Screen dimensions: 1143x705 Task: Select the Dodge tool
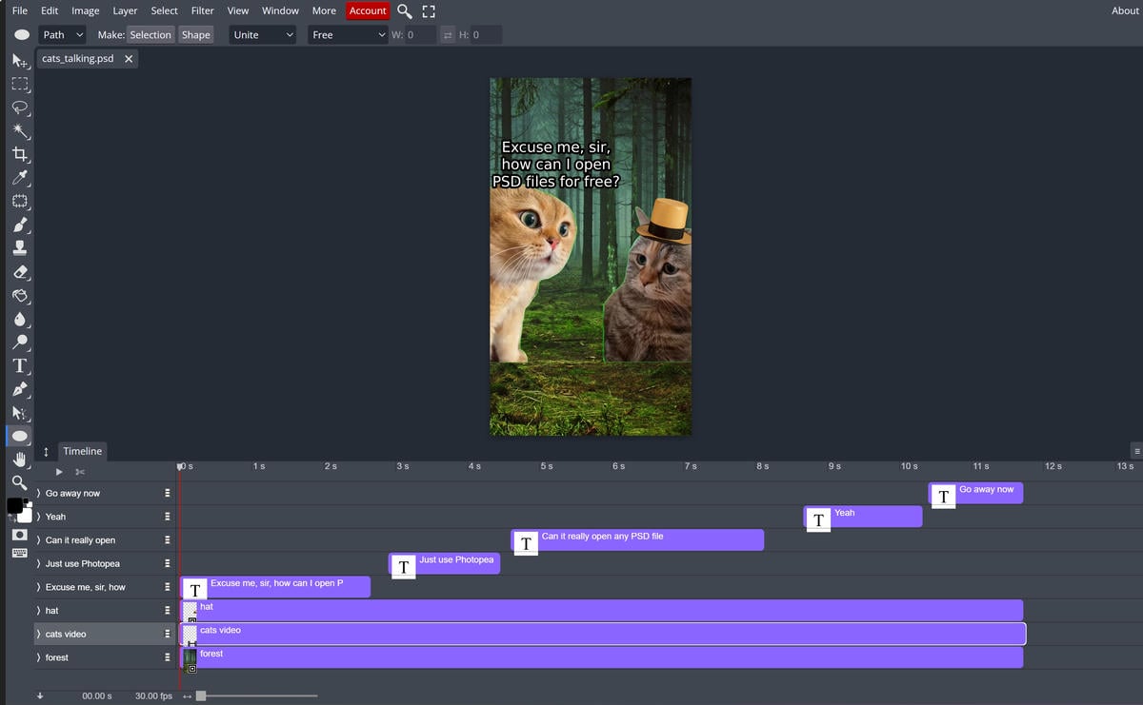[x=19, y=342]
